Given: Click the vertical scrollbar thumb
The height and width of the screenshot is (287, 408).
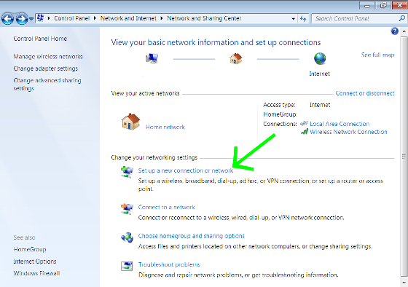Looking at the screenshot, I should click(x=404, y=157).
